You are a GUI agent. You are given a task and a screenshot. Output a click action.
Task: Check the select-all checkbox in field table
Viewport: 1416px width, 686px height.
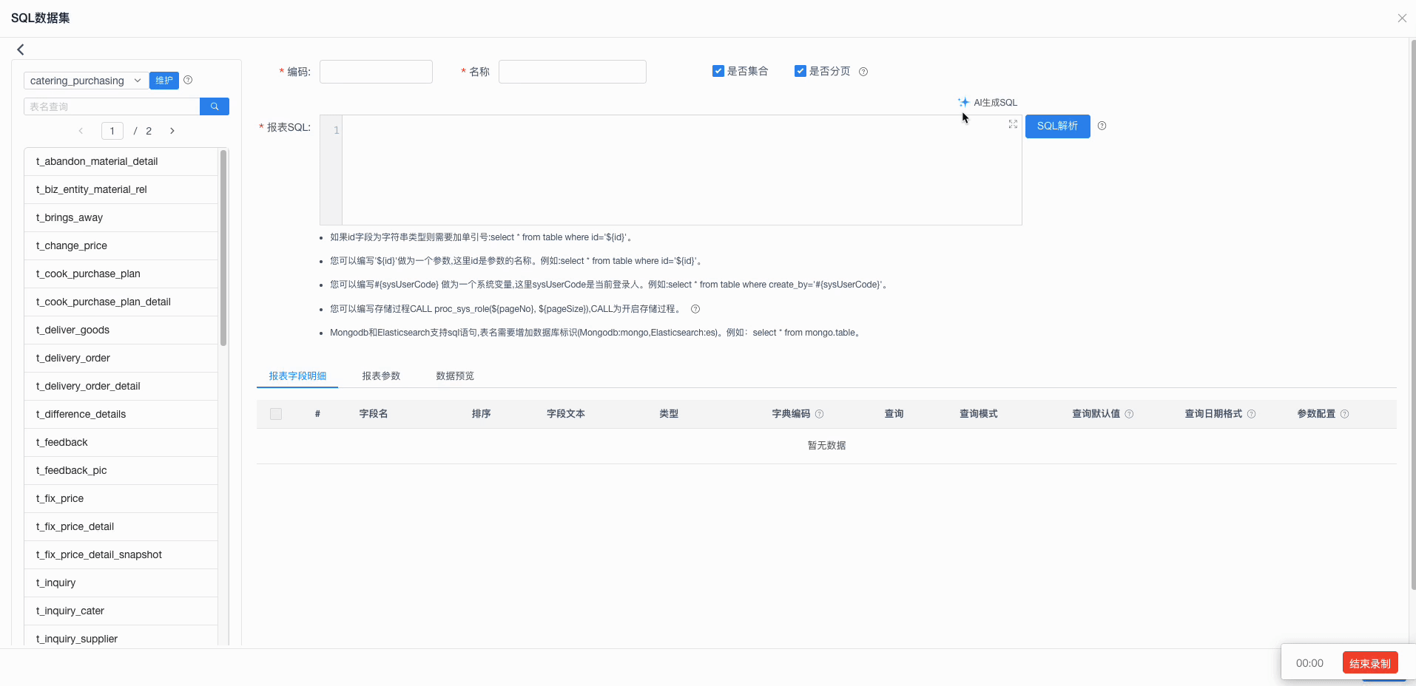click(276, 414)
